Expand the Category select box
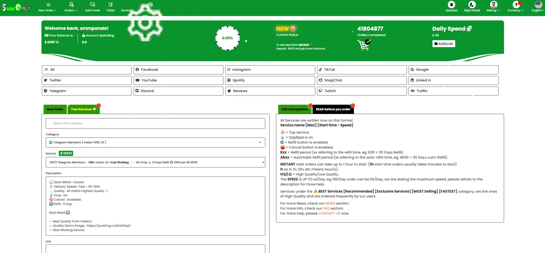The image size is (545, 253). 155,142
